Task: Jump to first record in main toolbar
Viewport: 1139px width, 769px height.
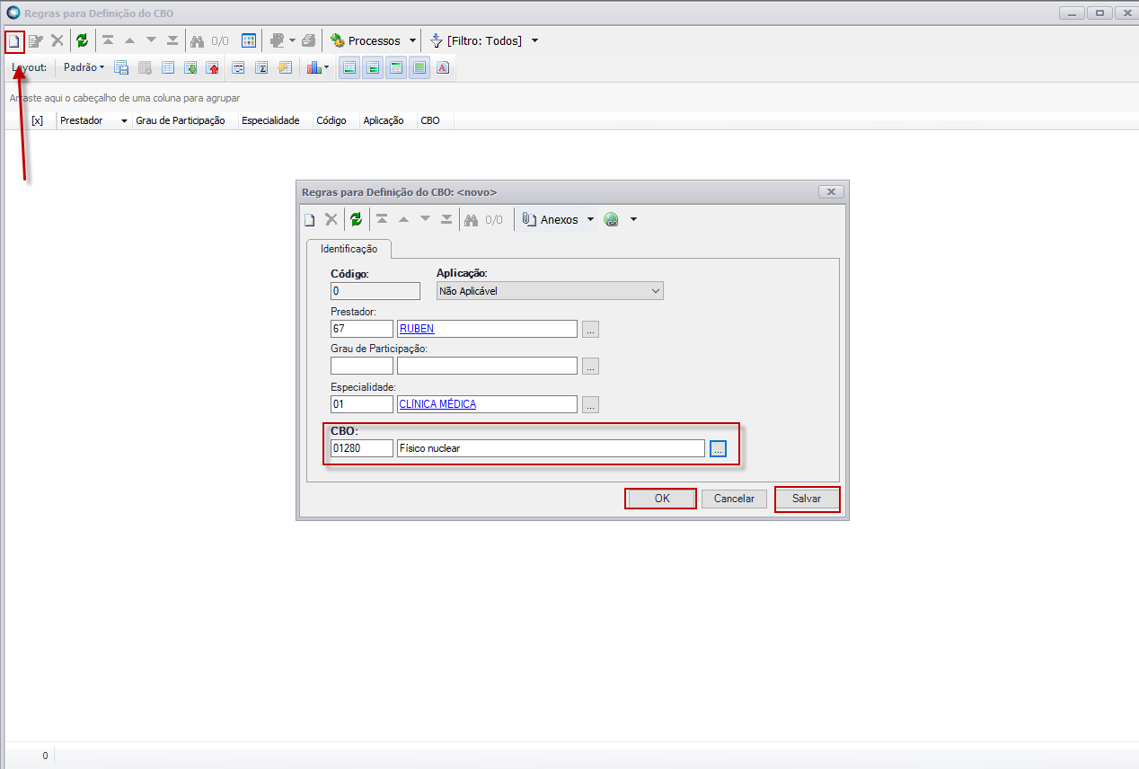Action: pyautogui.click(x=108, y=41)
